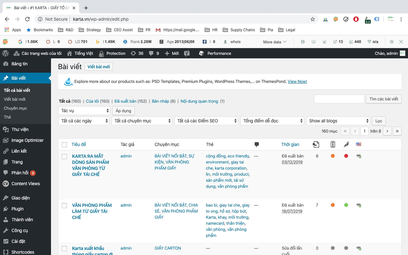Image resolution: width=408 pixels, height=255 pixels.
Task: Open Cài đặt settings in sidebar
Action: 26,241
